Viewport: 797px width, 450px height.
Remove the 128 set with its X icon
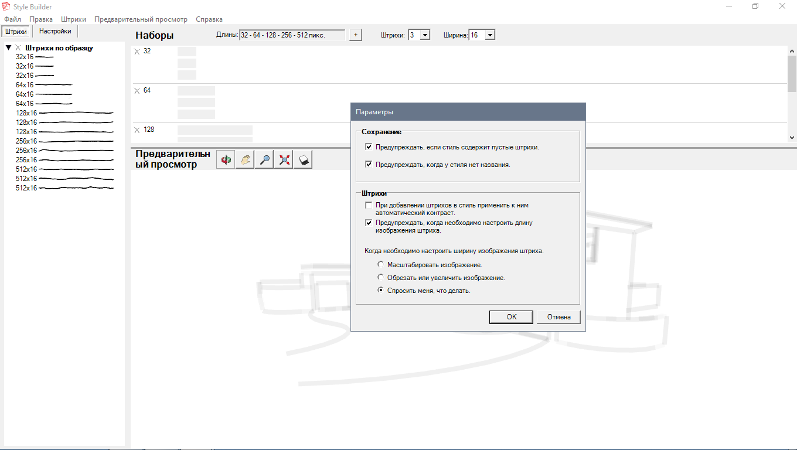(x=137, y=130)
